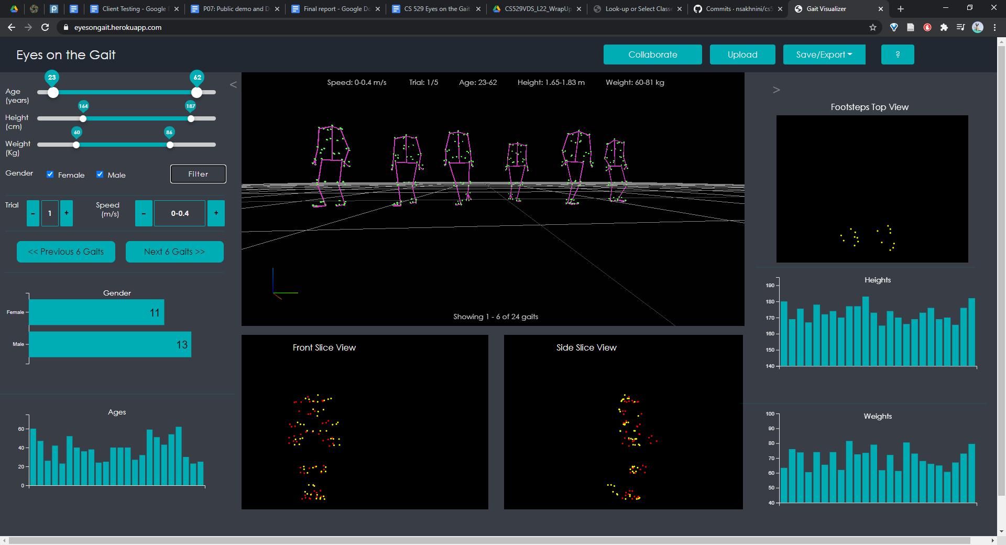Click the Front Slice View panel
The image size is (1006, 545).
[x=365, y=422]
